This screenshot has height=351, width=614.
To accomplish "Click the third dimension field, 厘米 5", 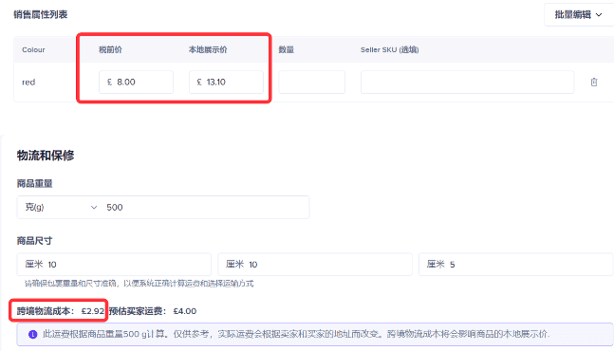I will point(515,265).
